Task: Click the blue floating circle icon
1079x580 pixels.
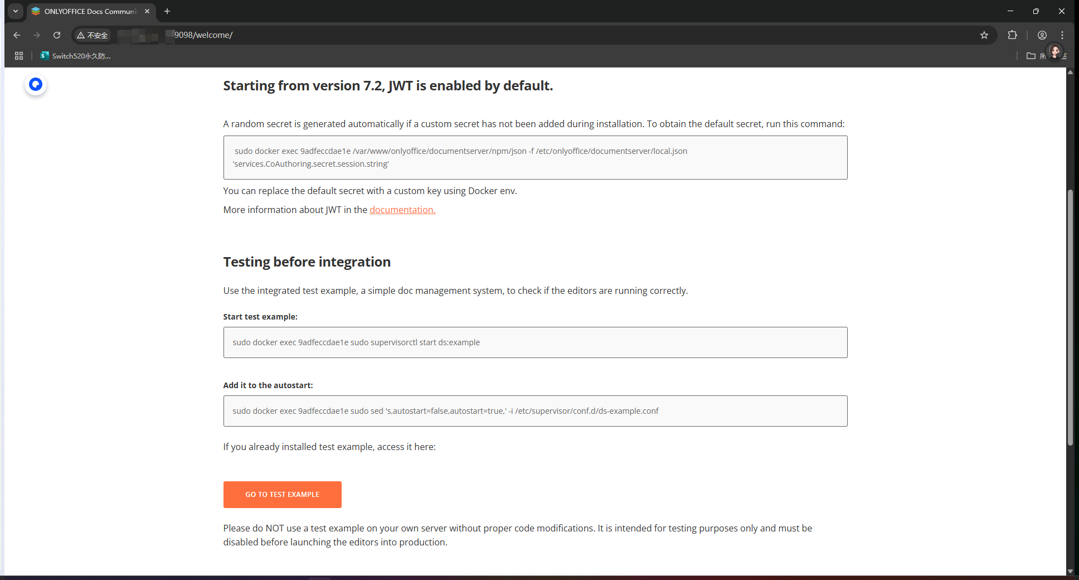Action: pyautogui.click(x=36, y=84)
